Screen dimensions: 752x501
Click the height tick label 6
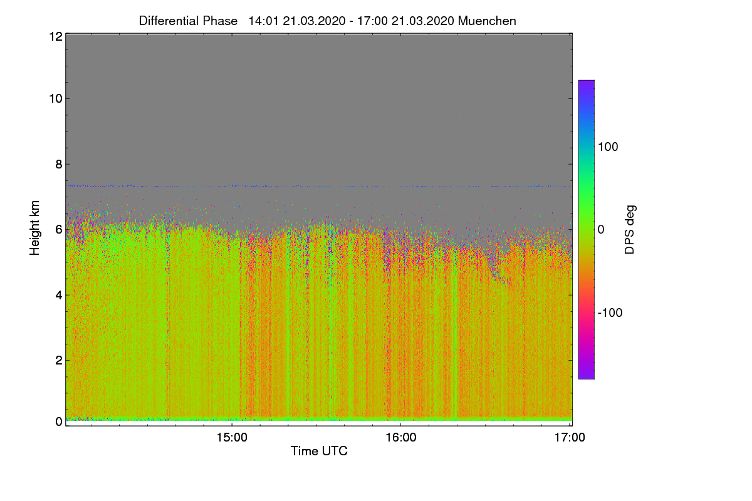tap(58, 229)
